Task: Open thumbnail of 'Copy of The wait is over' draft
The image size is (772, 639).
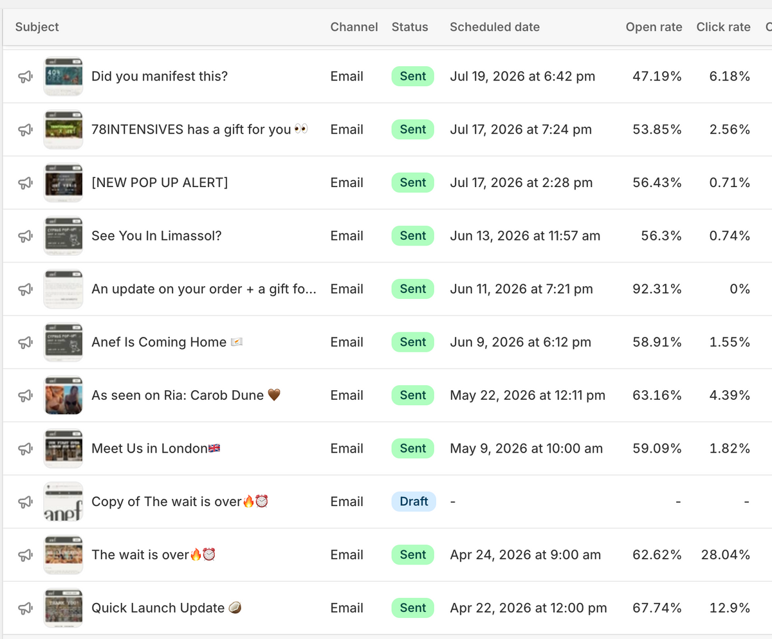Action: pos(63,502)
